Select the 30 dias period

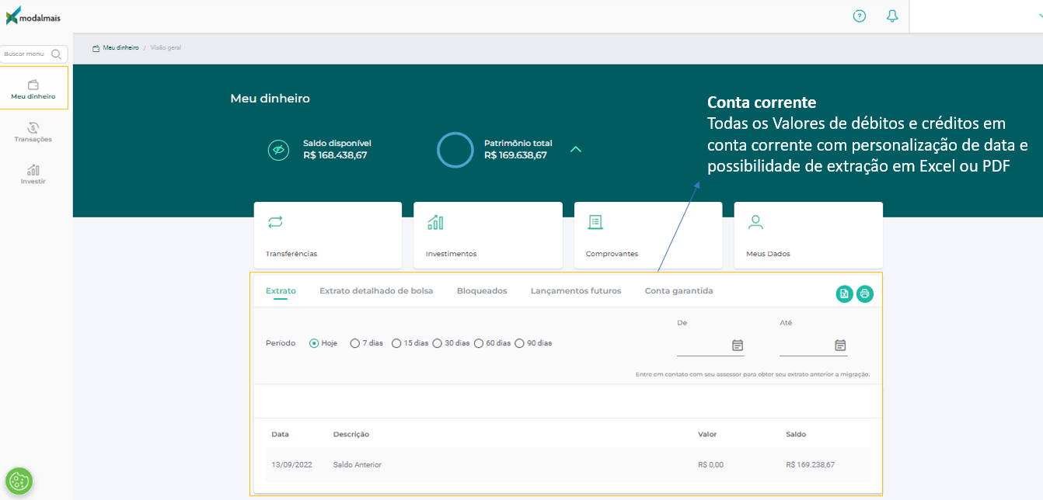(x=438, y=343)
